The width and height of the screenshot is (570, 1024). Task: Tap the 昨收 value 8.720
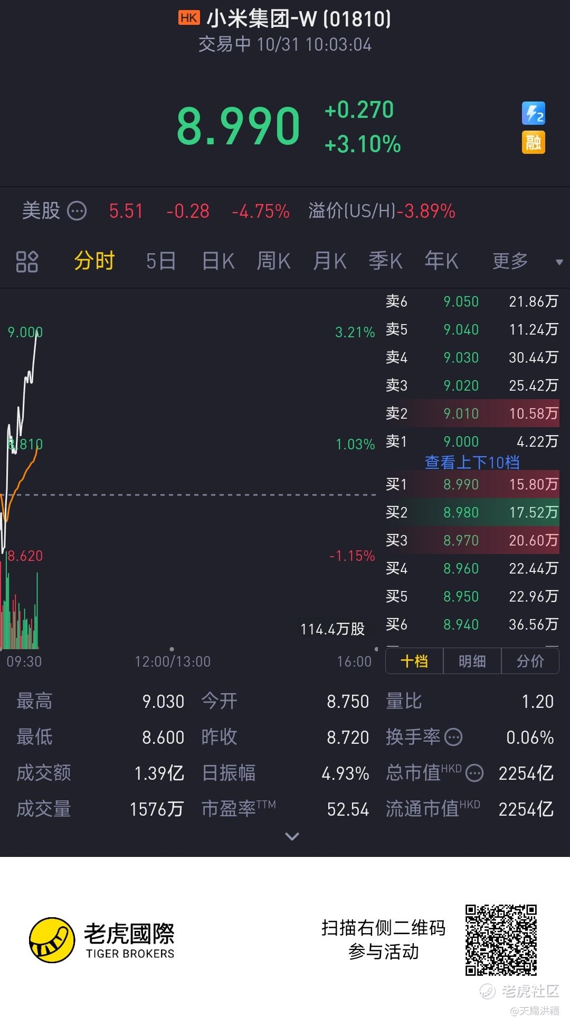coord(348,737)
